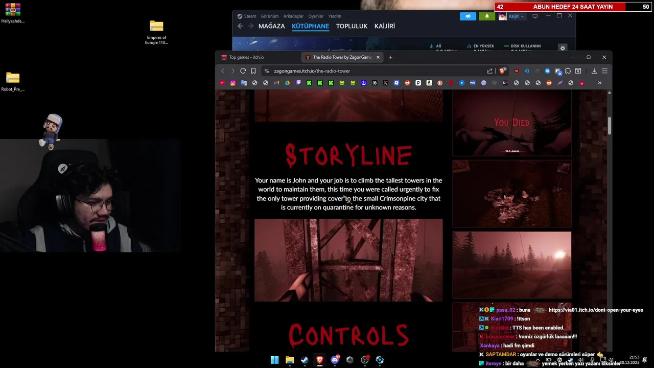Image resolution: width=654 pixels, height=368 pixels.
Task: Open the YouTube bookmark
Action: [222, 83]
